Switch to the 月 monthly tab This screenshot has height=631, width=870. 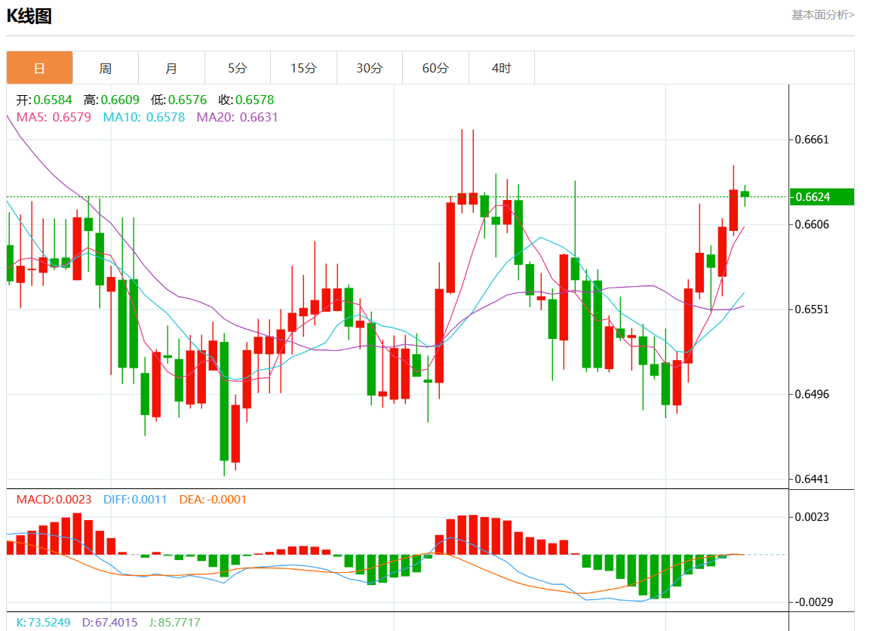click(x=171, y=68)
